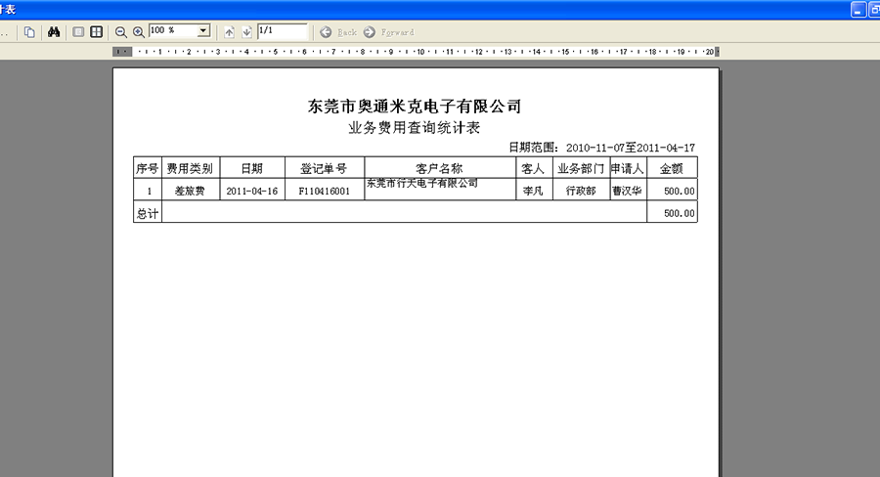Click the 序号 column header

pyautogui.click(x=148, y=168)
